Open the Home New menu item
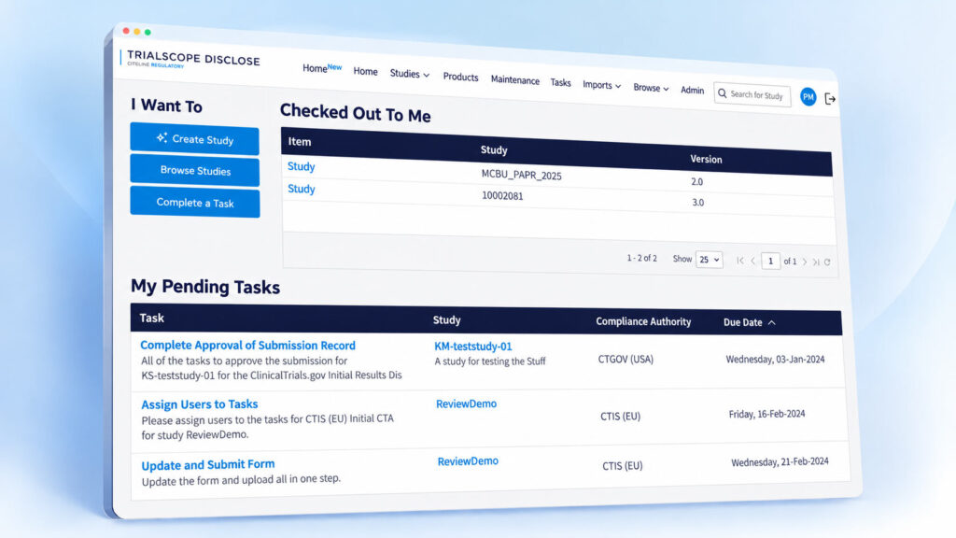The width and height of the screenshot is (956, 538). tap(322, 67)
